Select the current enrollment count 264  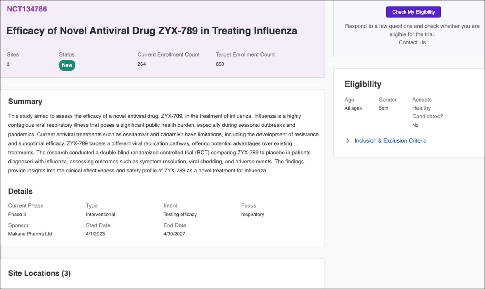coord(141,64)
